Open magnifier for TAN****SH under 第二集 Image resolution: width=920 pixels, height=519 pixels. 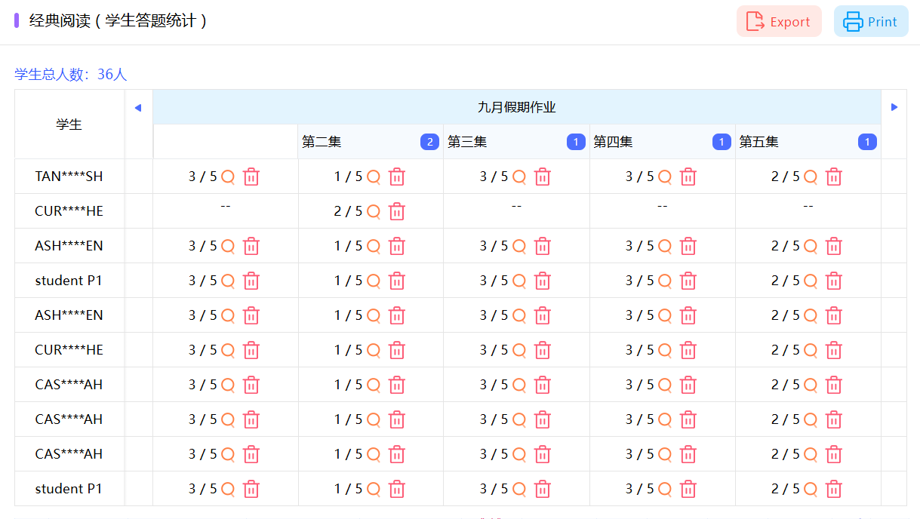tap(374, 177)
